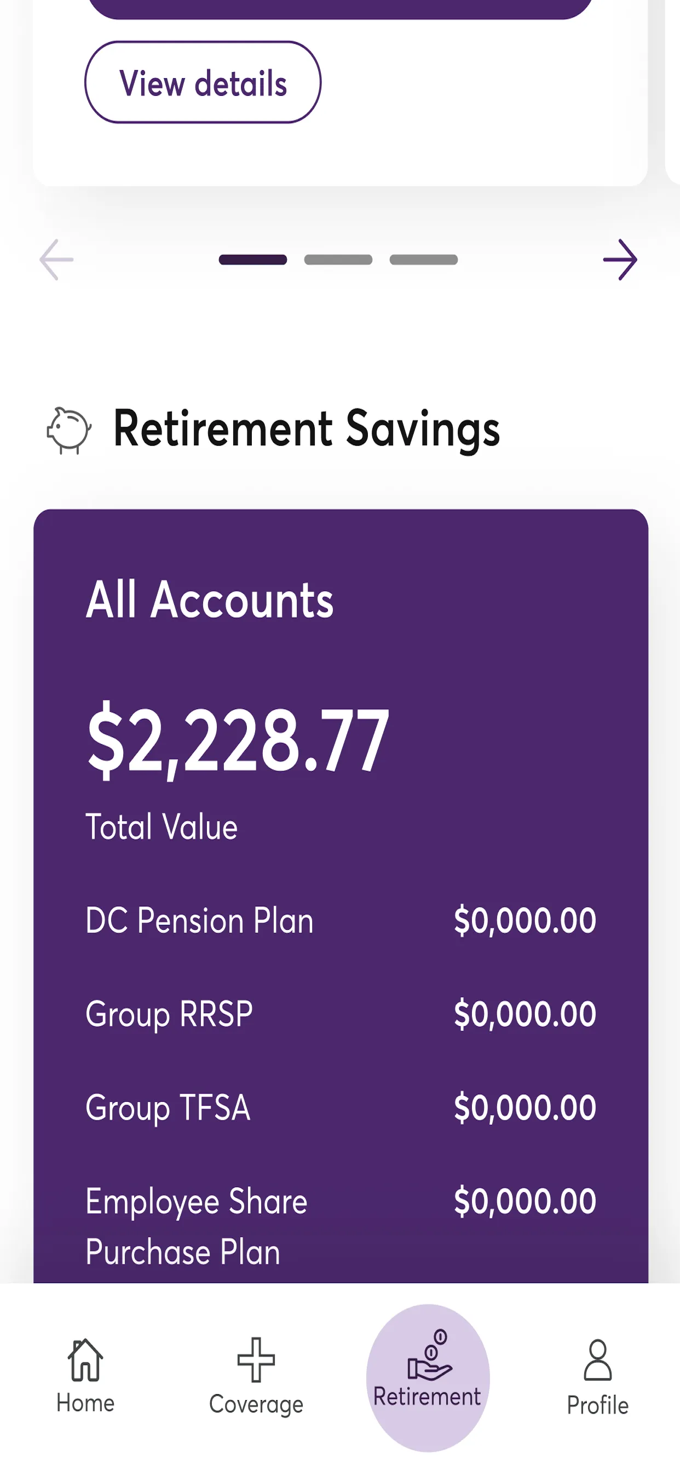Screen dimensions: 680x1472
Task: Select the Retirement hand-with-coins icon
Action: pyautogui.click(x=430, y=1355)
